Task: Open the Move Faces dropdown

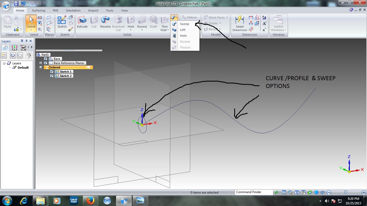Action: point(227,17)
